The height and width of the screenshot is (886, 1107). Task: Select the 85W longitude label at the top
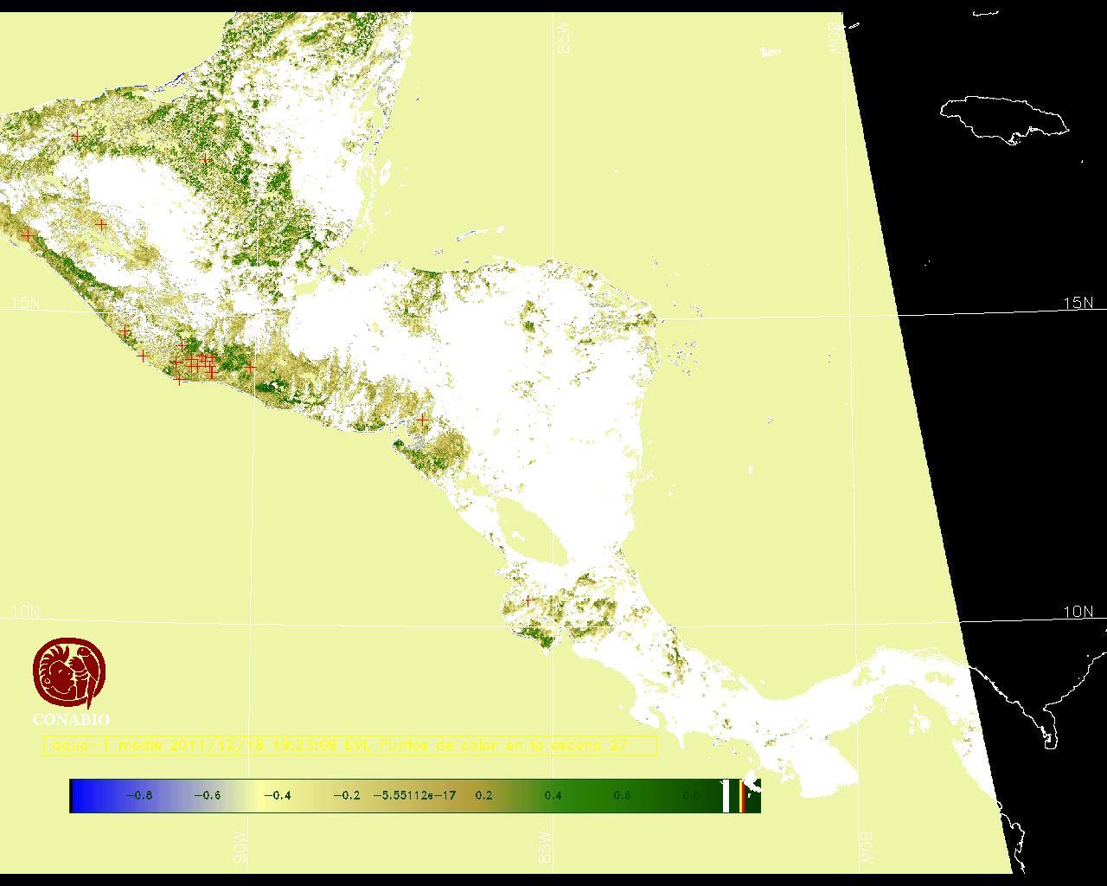point(564,39)
